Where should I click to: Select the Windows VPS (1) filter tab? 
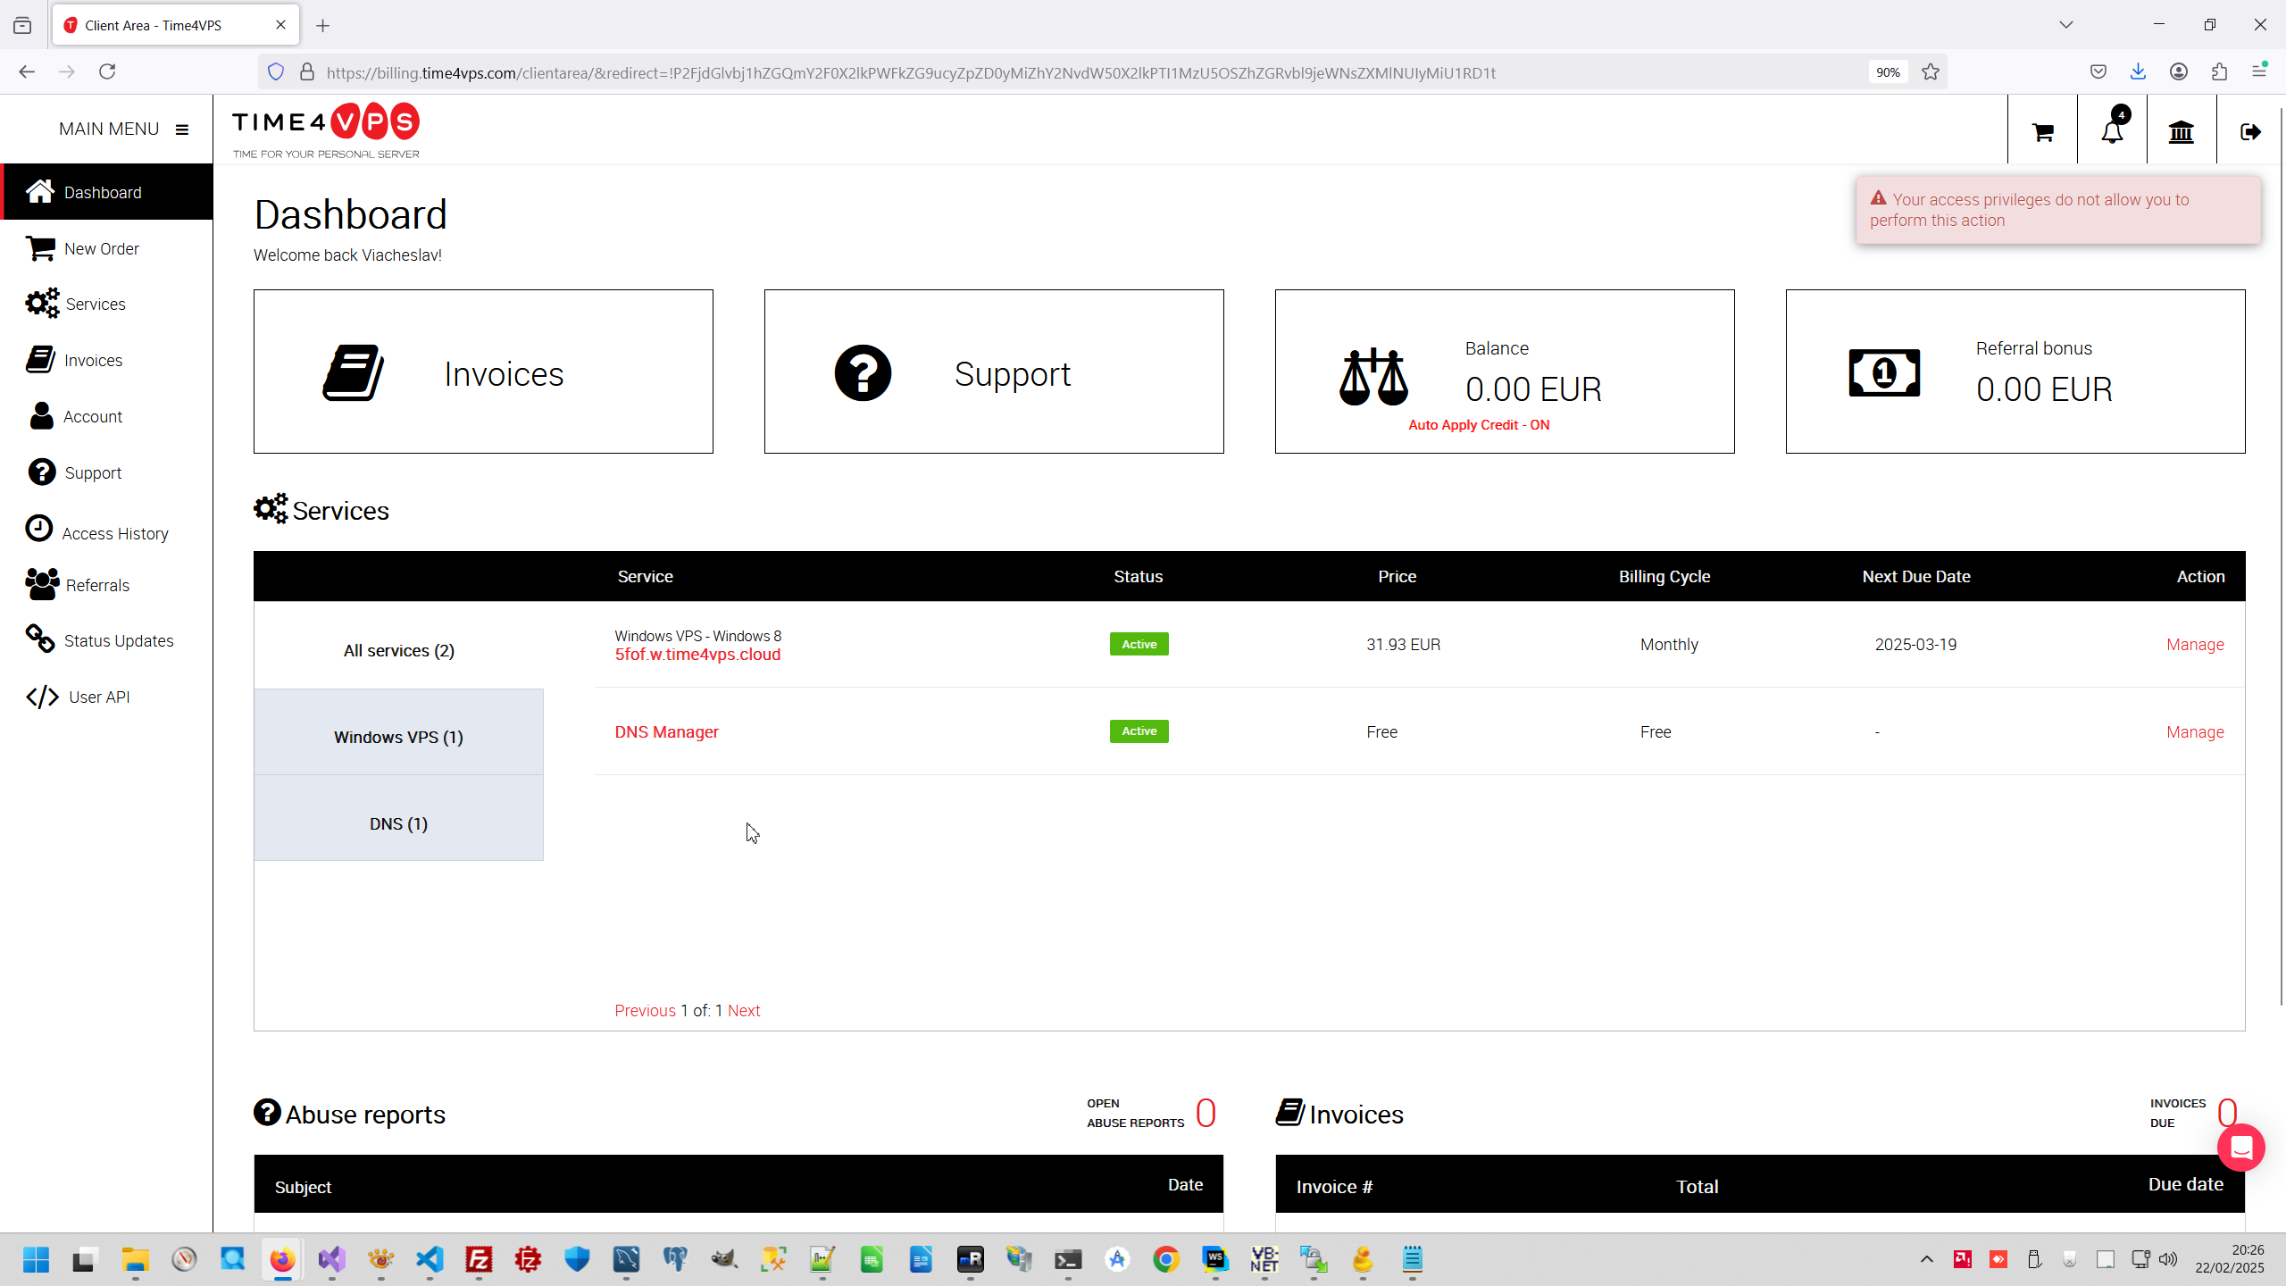pyautogui.click(x=398, y=737)
